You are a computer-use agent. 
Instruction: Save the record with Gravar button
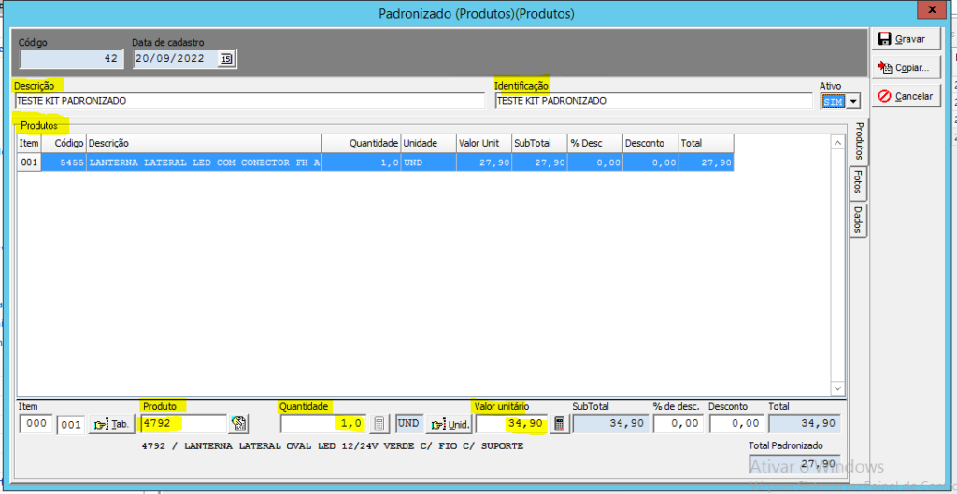(907, 39)
